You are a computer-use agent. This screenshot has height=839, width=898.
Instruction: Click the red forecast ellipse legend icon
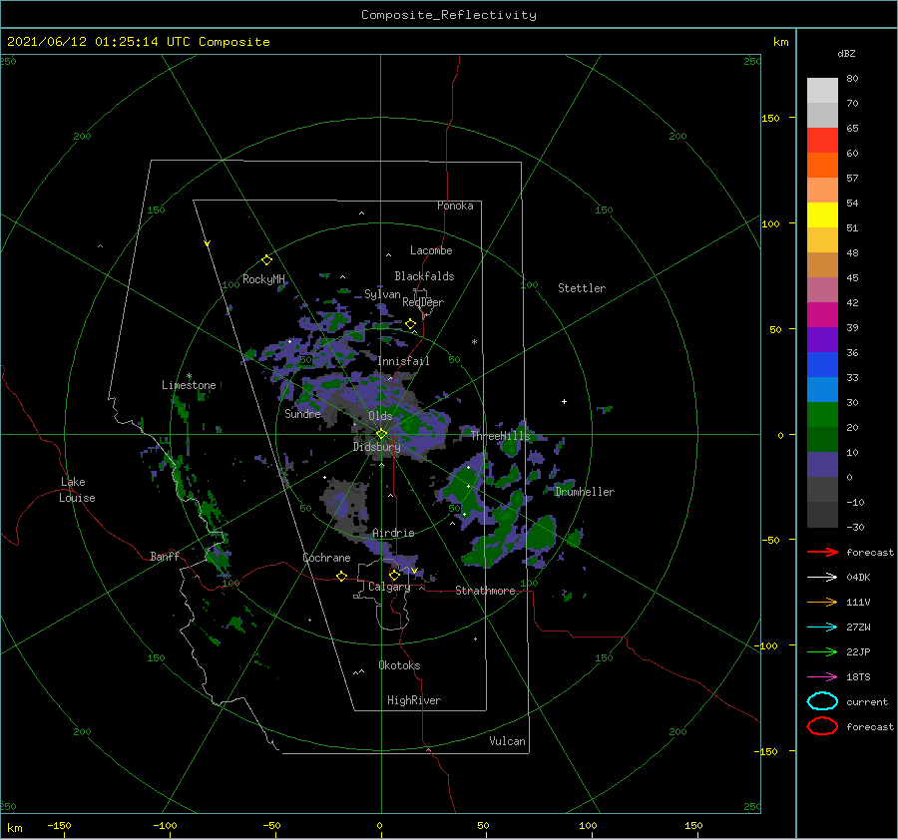point(822,726)
